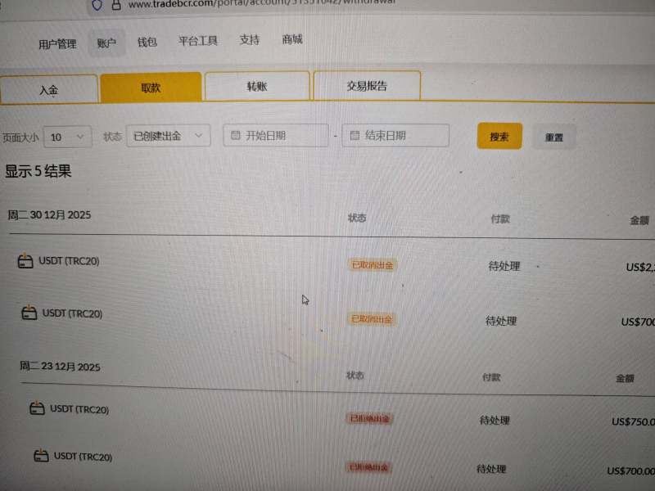The height and width of the screenshot is (491, 655).
Task: Click the browser URL address text
Action: [x=261, y=4]
